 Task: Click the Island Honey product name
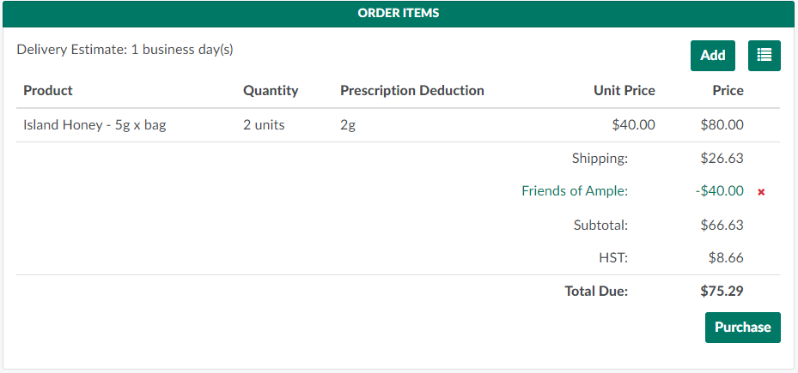click(94, 125)
